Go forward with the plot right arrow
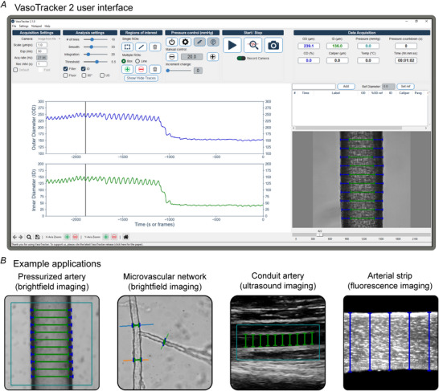 pyautogui.click(x=21, y=237)
